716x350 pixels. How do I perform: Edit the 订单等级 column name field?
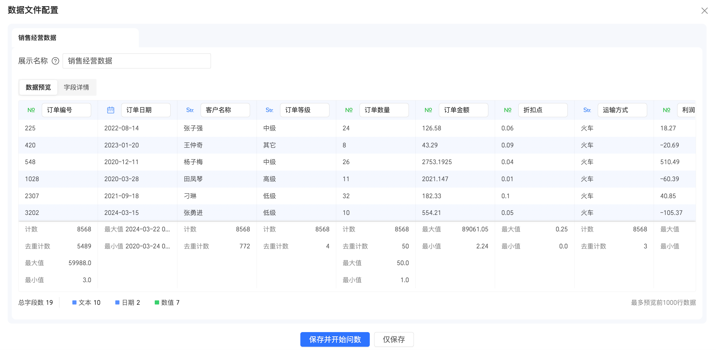click(x=305, y=110)
